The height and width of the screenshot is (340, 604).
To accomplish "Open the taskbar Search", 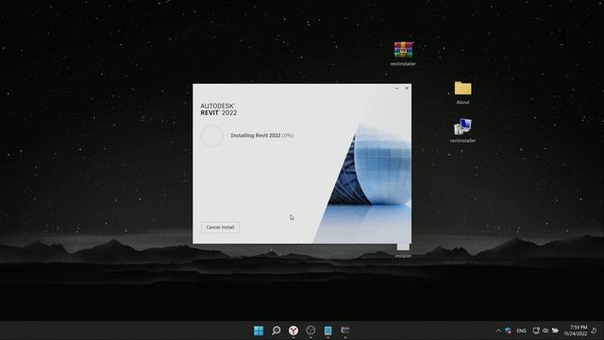I will (x=277, y=331).
